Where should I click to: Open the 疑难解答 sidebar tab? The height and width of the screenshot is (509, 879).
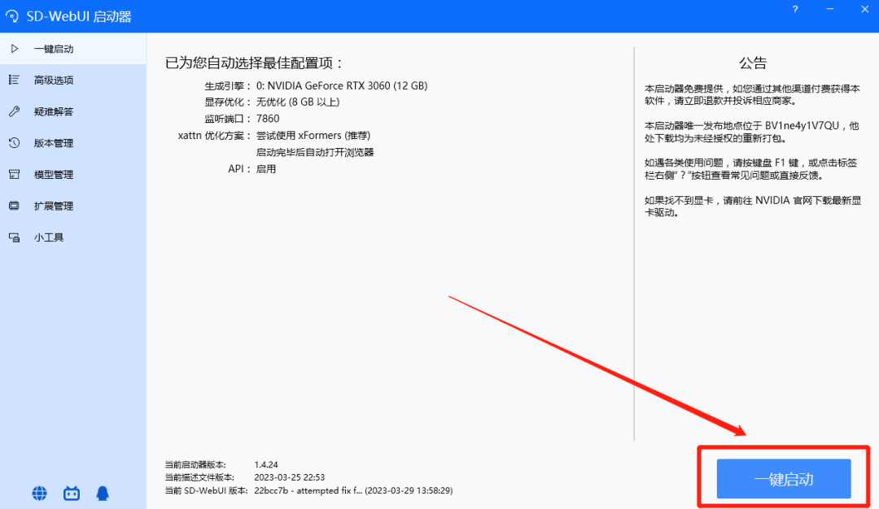73,111
